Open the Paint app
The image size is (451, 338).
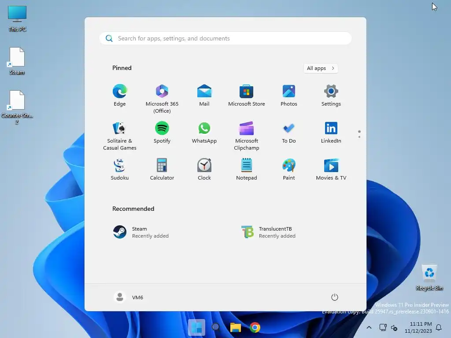[289, 169]
